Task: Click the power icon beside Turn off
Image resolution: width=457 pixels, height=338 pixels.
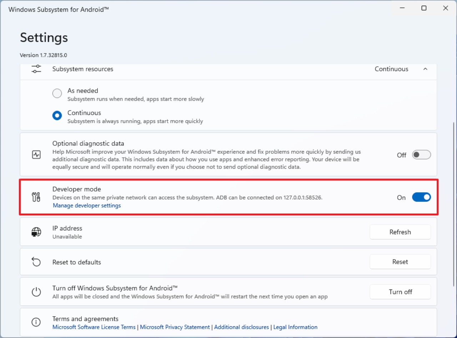Action: coord(36,292)
